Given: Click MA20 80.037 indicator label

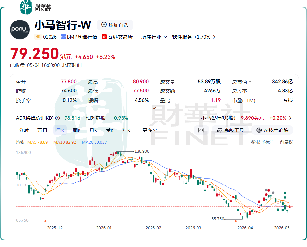Looking at the screenshot, I should pos(95,142).
